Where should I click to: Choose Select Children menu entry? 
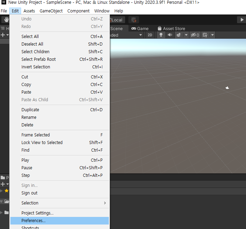coord(60,51)
